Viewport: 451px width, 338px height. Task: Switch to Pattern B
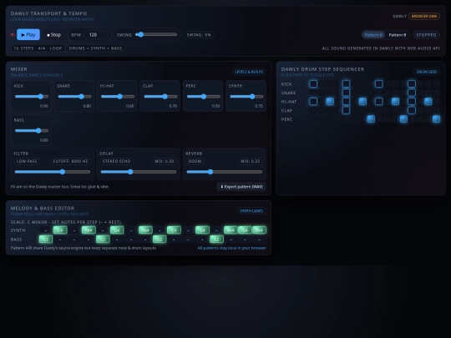pyautogui.click(x=398, y=35)
